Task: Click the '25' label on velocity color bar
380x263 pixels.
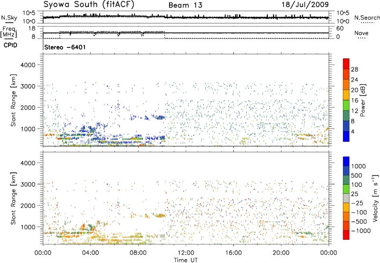Action: click(354, 194)
